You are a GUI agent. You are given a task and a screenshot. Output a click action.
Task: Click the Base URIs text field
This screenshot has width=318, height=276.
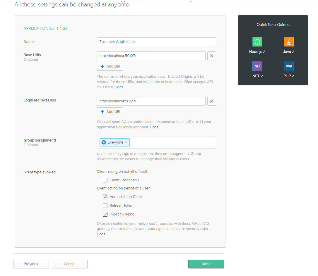click(151, 56)
